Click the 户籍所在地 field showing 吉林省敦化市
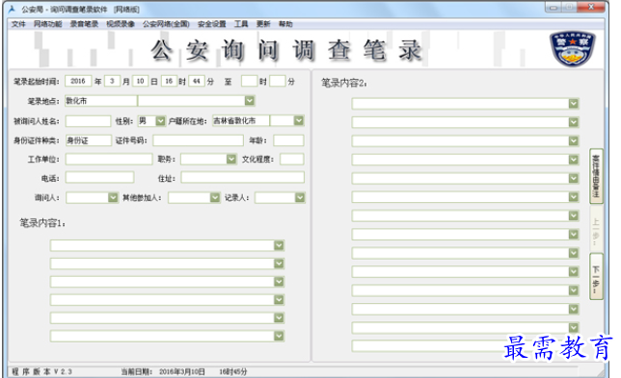The width and height of the screenshot is (621, 378). coord(241,121)
